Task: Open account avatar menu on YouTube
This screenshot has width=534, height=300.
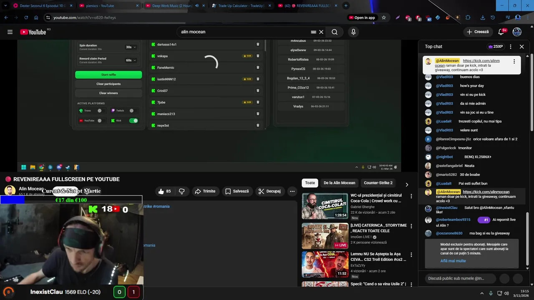Action: [517, 32]
